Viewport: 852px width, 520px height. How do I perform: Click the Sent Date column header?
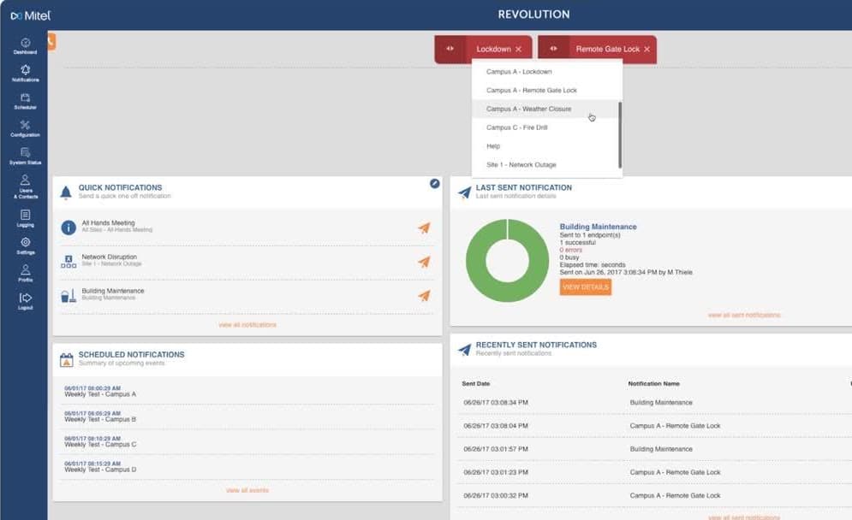pos(475,384)
